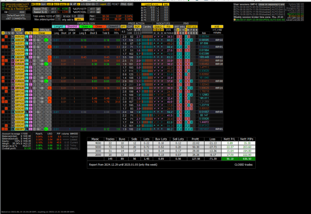This screenshot has height=214, width=311.
Task: Click the green C+ icon in EURAUD row
Action: pos(46,64)
